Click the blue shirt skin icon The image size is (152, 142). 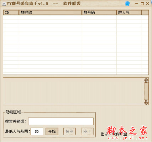click(x=127, y=4)
